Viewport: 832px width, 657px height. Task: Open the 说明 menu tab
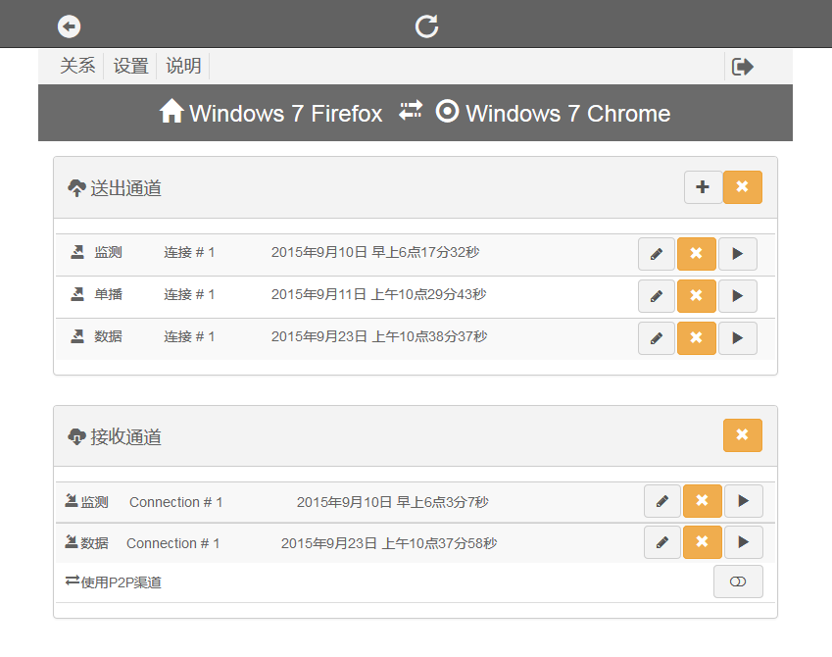point(183,66)
